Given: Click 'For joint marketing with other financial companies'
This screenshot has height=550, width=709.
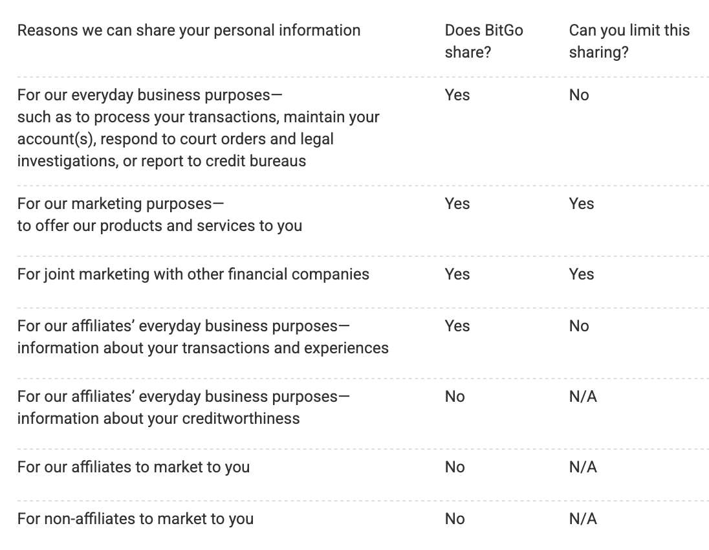Looking at the screenshot, I should (193, 274).
